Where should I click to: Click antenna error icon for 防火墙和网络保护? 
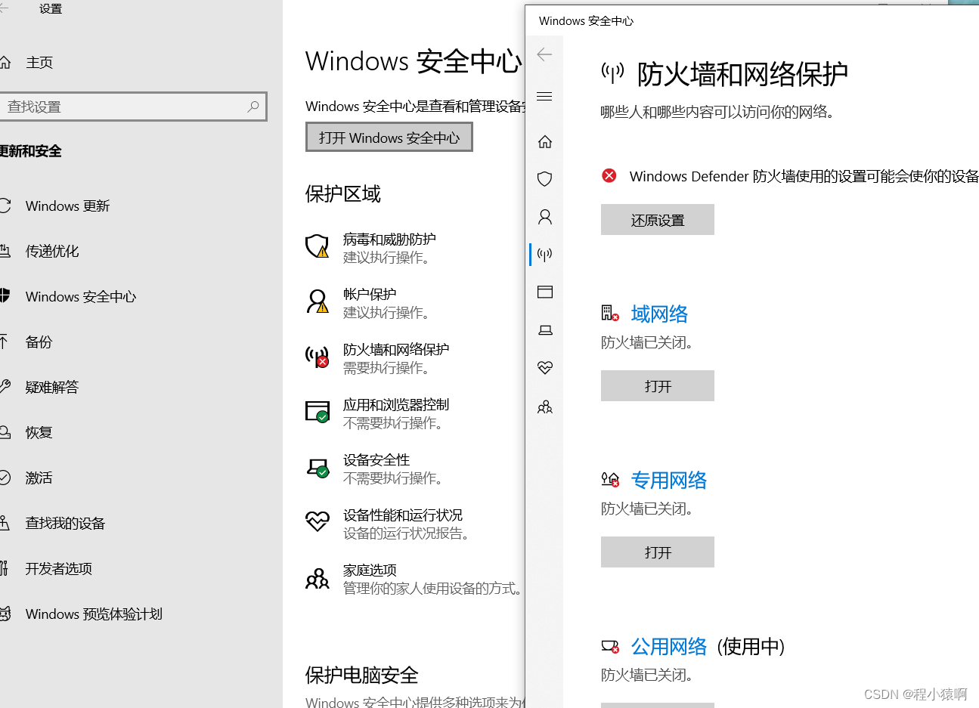(318, 357)
